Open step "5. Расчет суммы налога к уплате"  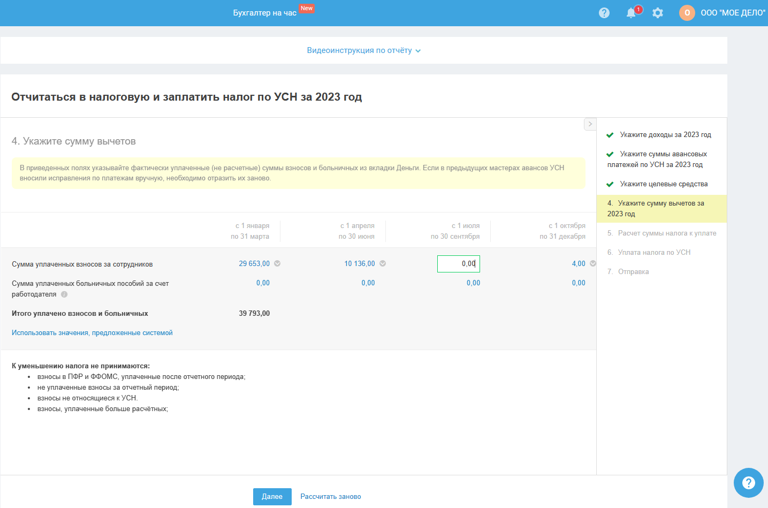click(661, 233)
